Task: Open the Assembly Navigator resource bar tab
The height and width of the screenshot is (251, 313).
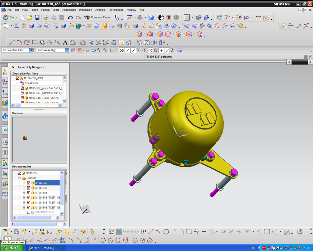Action: click(5, 72)
